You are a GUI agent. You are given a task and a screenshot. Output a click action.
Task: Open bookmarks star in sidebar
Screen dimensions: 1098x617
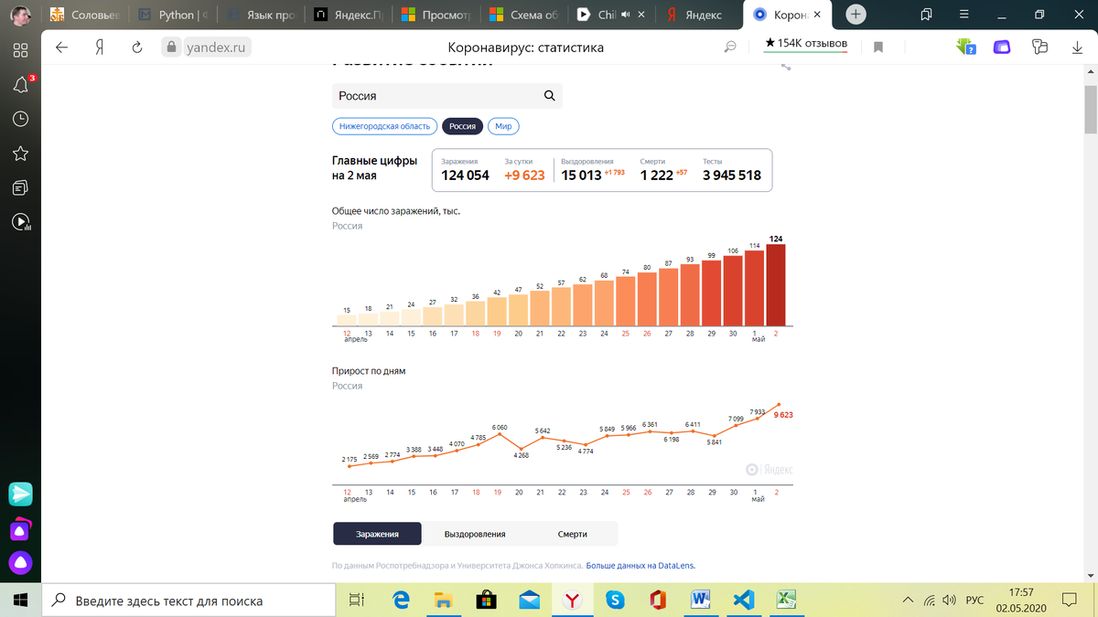(x=20, y=153)
